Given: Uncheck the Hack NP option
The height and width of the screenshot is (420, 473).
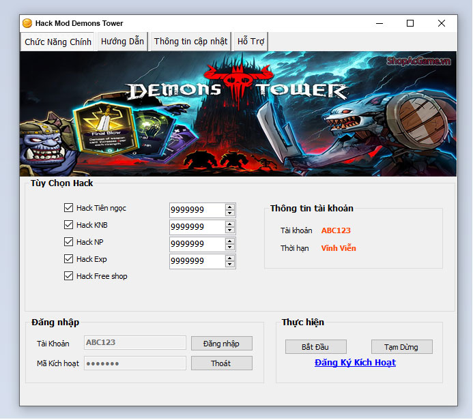Looking at the screenshot, I should 68,241.
